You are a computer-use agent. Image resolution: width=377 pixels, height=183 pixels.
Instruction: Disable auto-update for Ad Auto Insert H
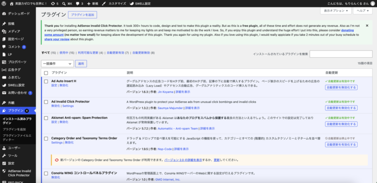point(341,88)
